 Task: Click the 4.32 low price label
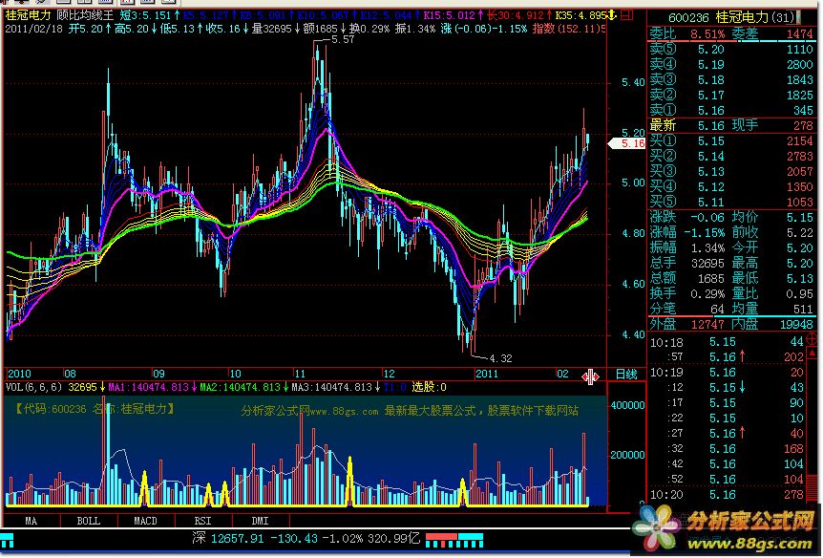click(x=500, y=358)
